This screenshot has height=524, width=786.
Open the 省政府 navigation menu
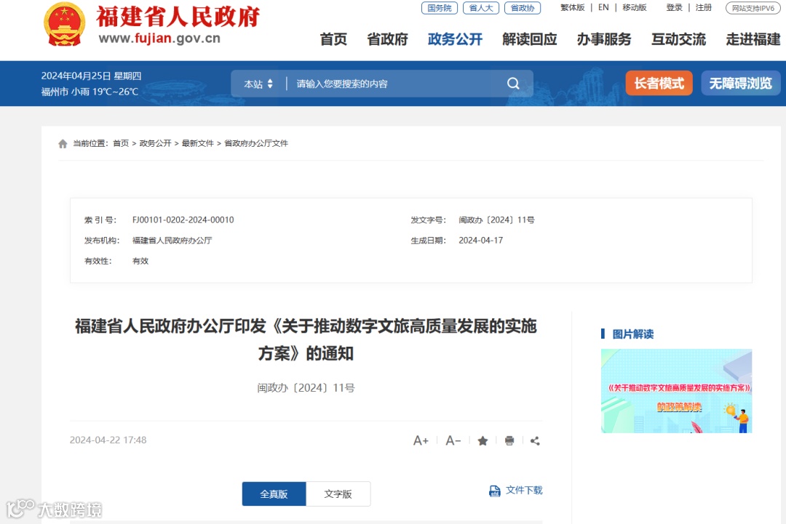coord(387,39)
